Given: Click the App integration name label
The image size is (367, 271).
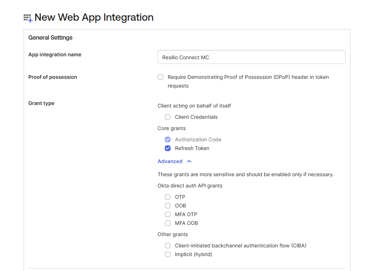Looking at the screenshot, I should tap(55, 54).
